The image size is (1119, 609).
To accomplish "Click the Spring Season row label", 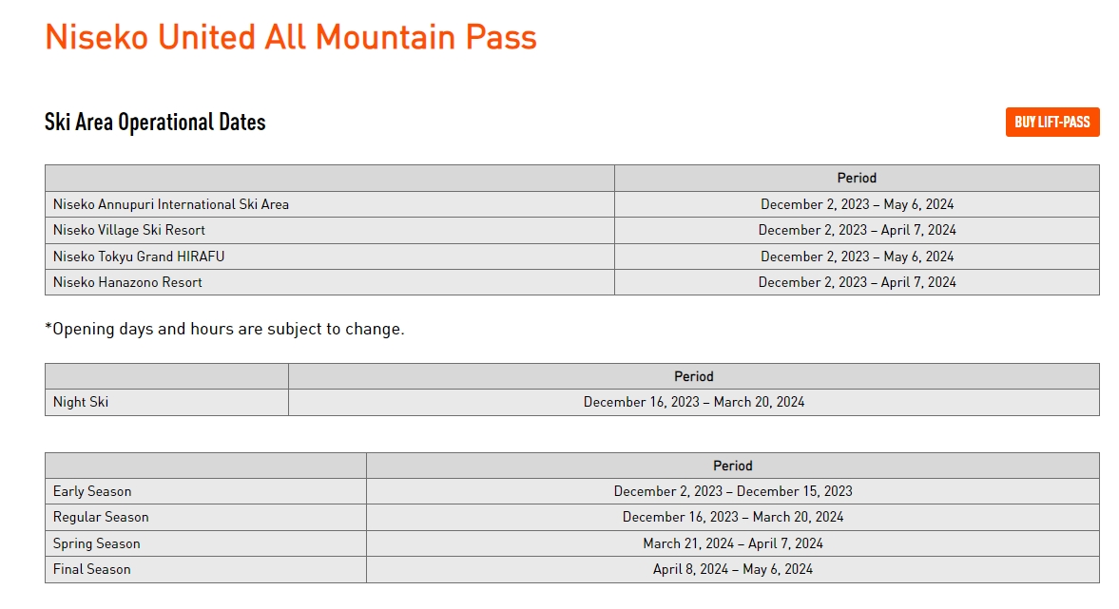I will (x=96, y=543).
